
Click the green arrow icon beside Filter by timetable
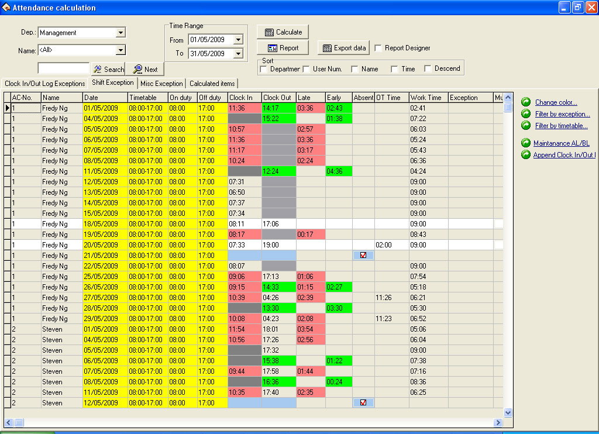(x=525, y=125)
